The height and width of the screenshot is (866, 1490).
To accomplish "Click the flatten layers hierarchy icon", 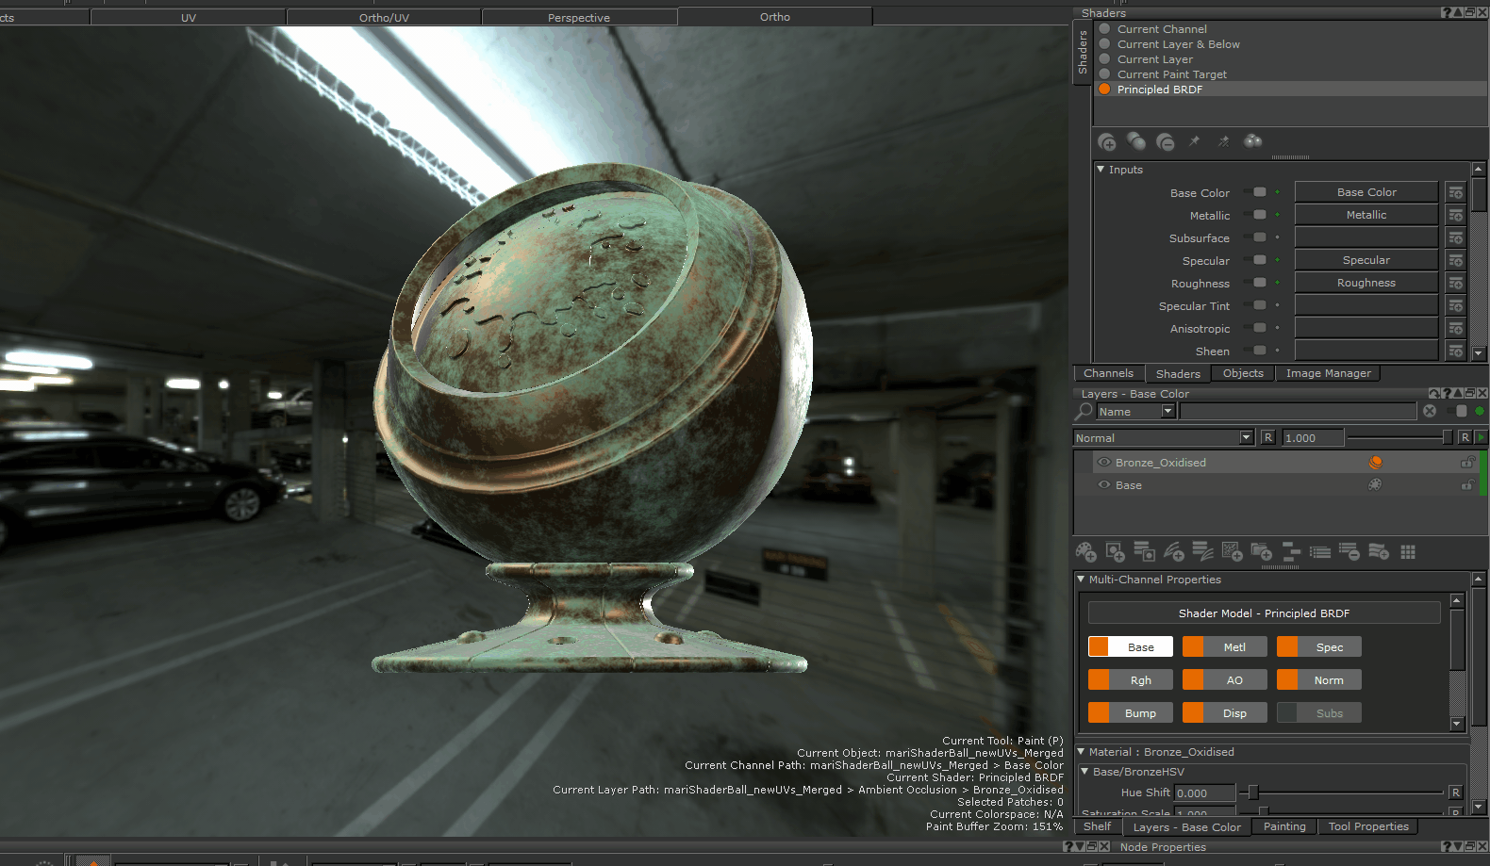I will pos(1291,552).
